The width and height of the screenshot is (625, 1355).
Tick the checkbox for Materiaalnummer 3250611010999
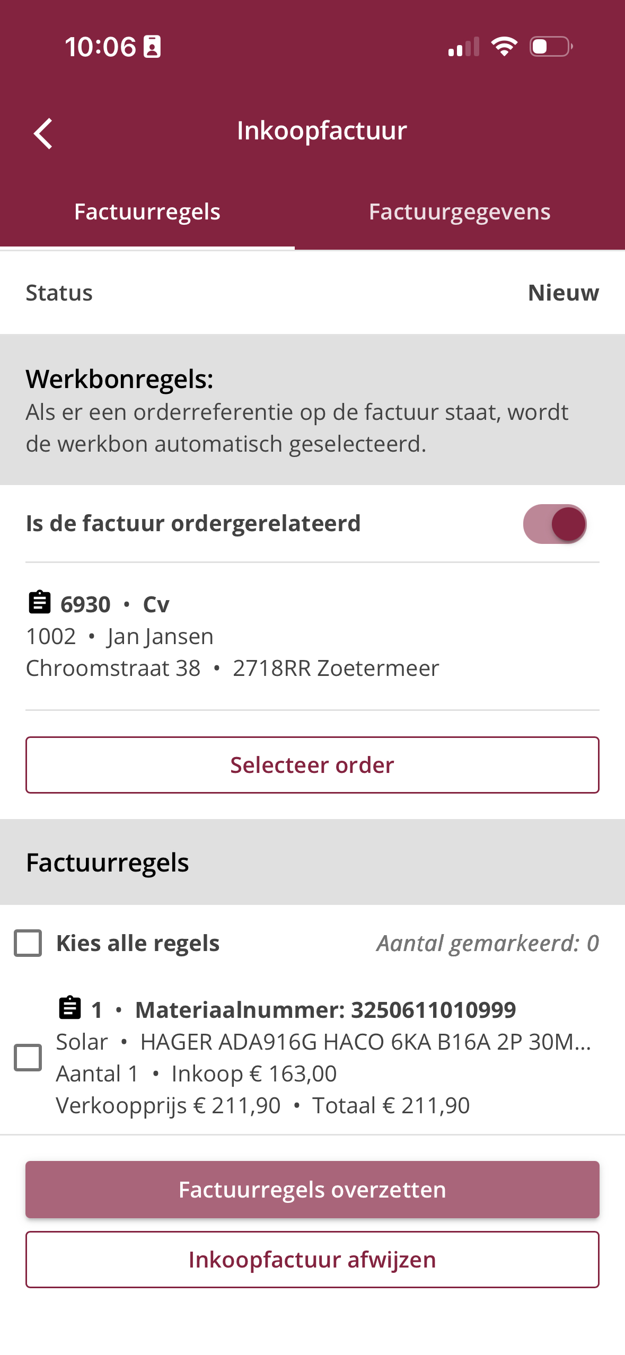28,1058
